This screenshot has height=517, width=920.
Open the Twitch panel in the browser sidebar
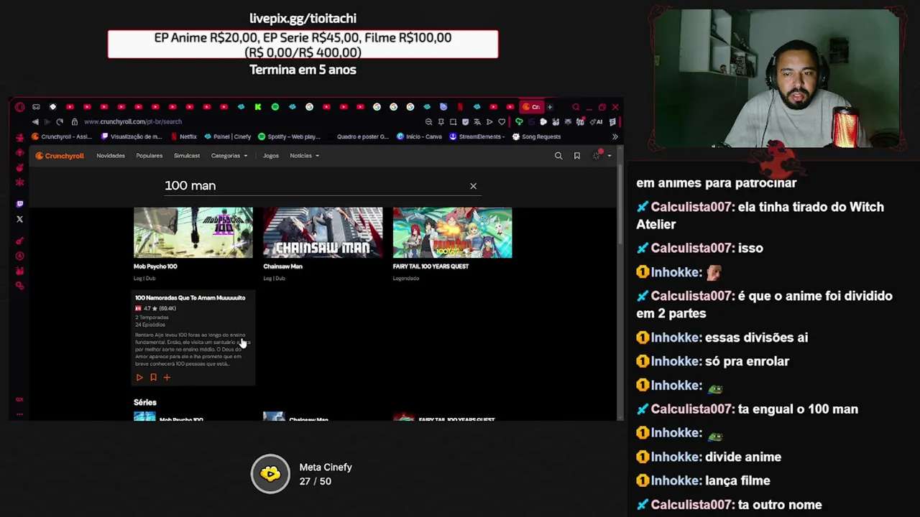(19, 204)
